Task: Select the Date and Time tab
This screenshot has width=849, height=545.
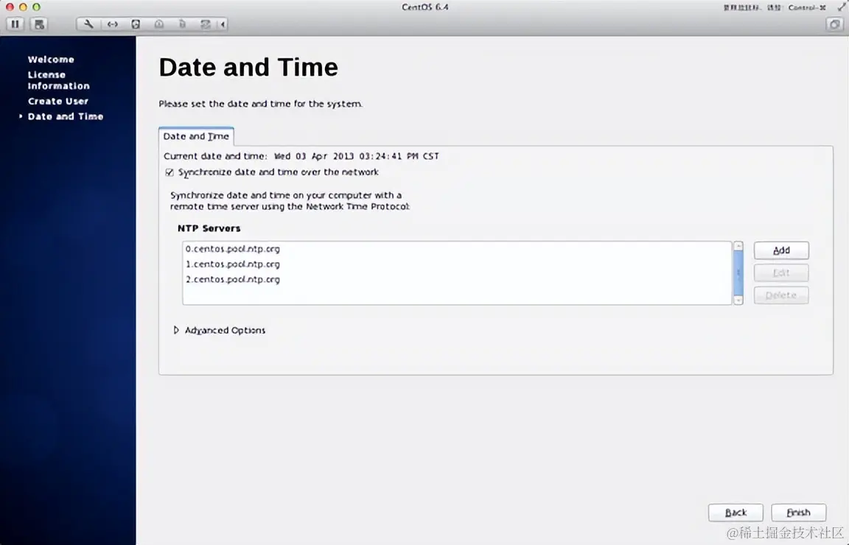Action: coord(196,136)
